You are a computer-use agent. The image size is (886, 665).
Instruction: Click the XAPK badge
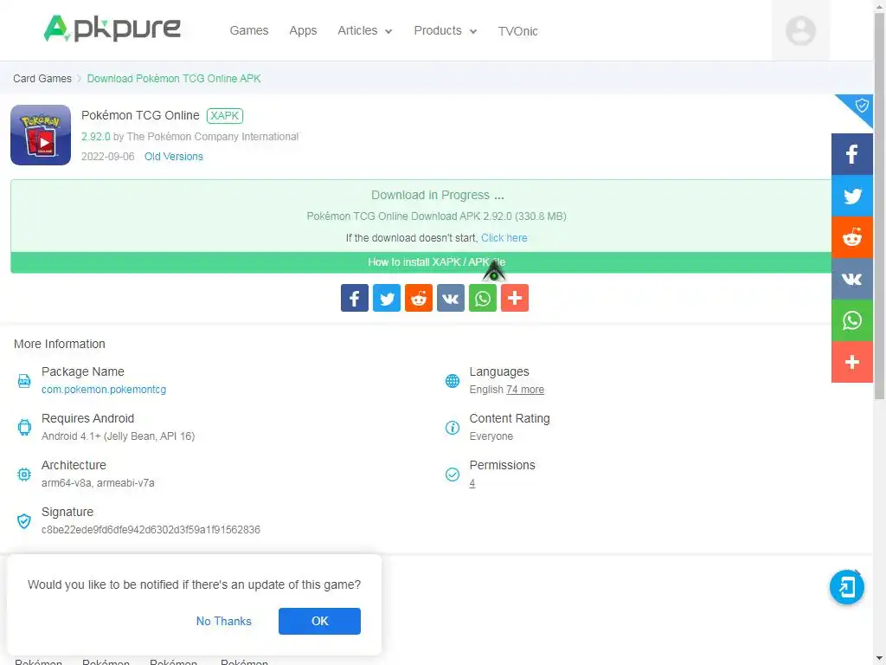pyautogui.click(x=225, y=115)
